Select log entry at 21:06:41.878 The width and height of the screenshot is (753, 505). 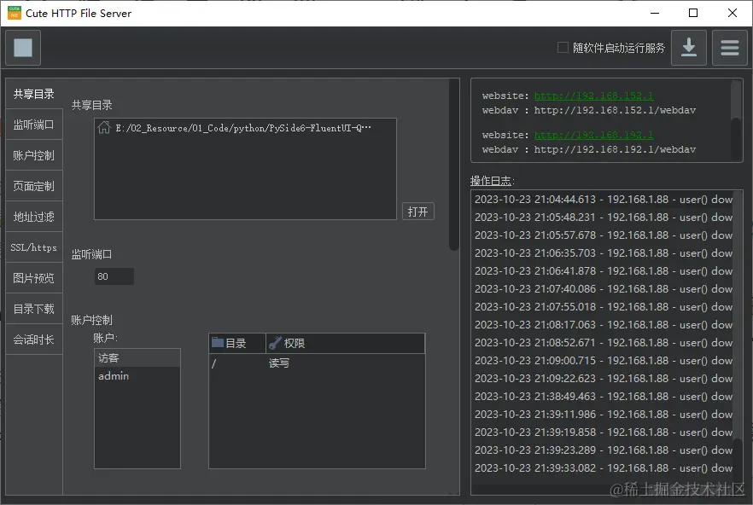click(603, 270)
